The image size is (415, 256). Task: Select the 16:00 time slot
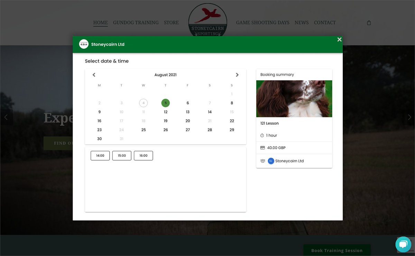click(143, 155)
